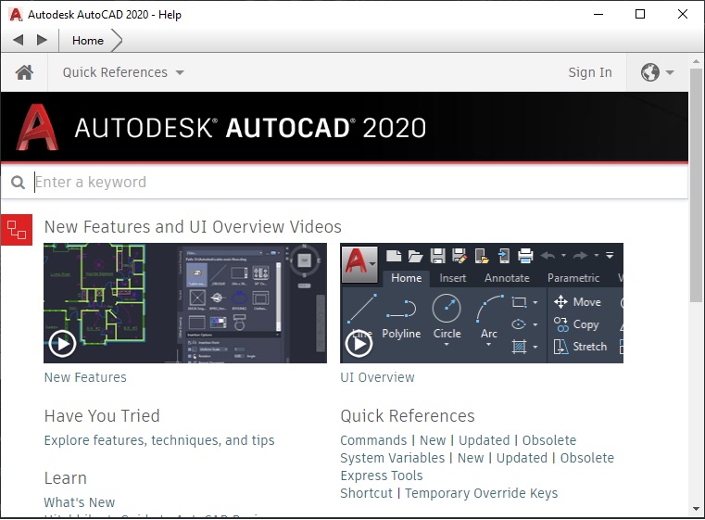Click the Arc tool icon in thumbnail
Viewport: 705px width, 520px height.
pos(489,310)
